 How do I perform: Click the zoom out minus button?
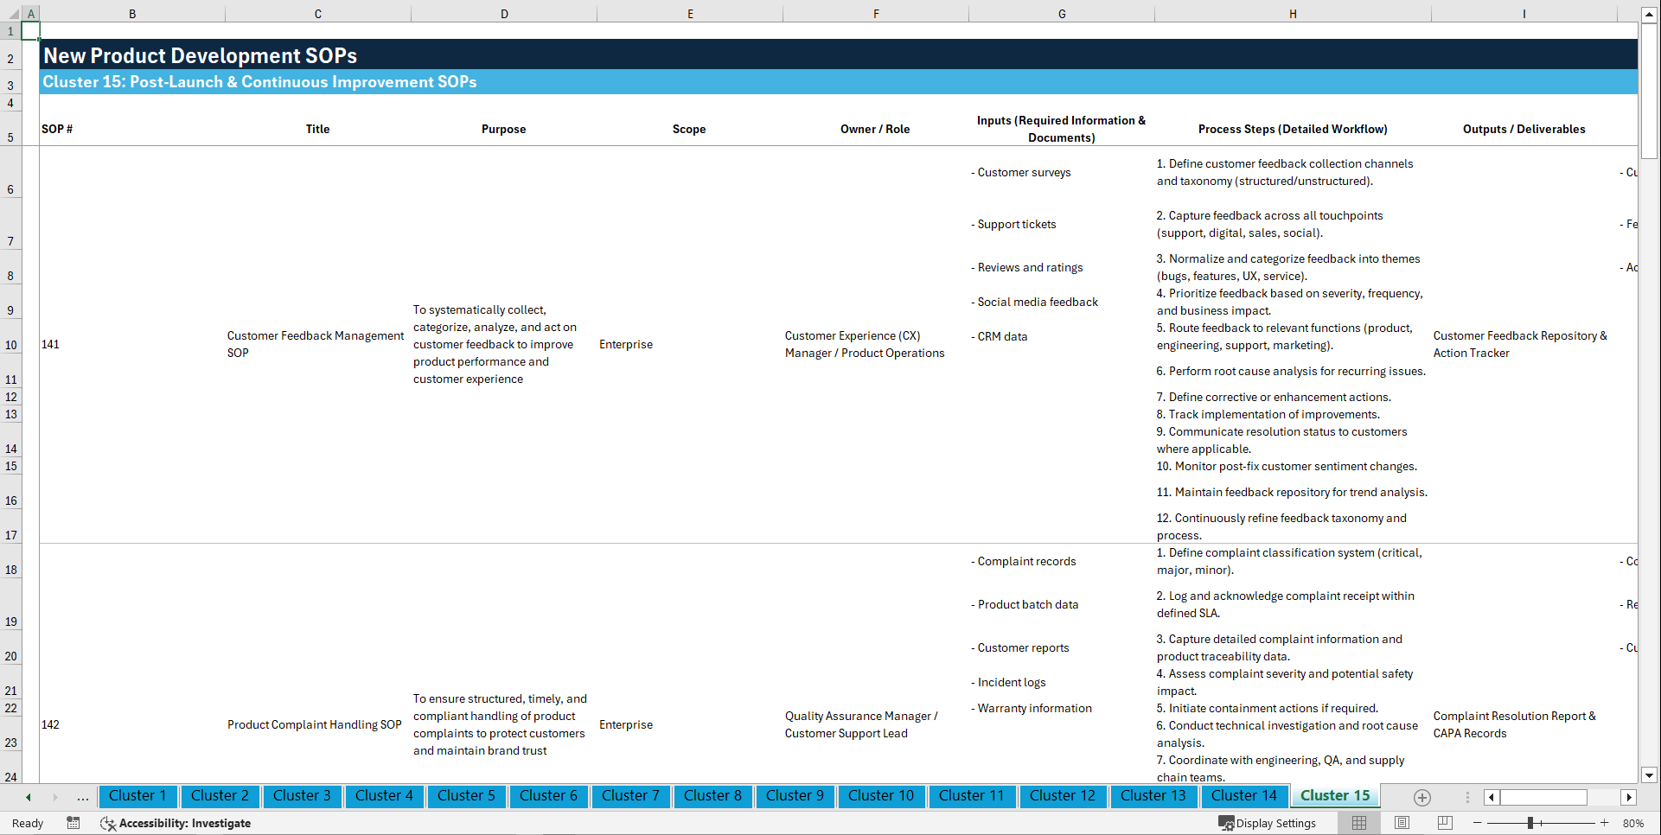click(x=1478, y=823)
